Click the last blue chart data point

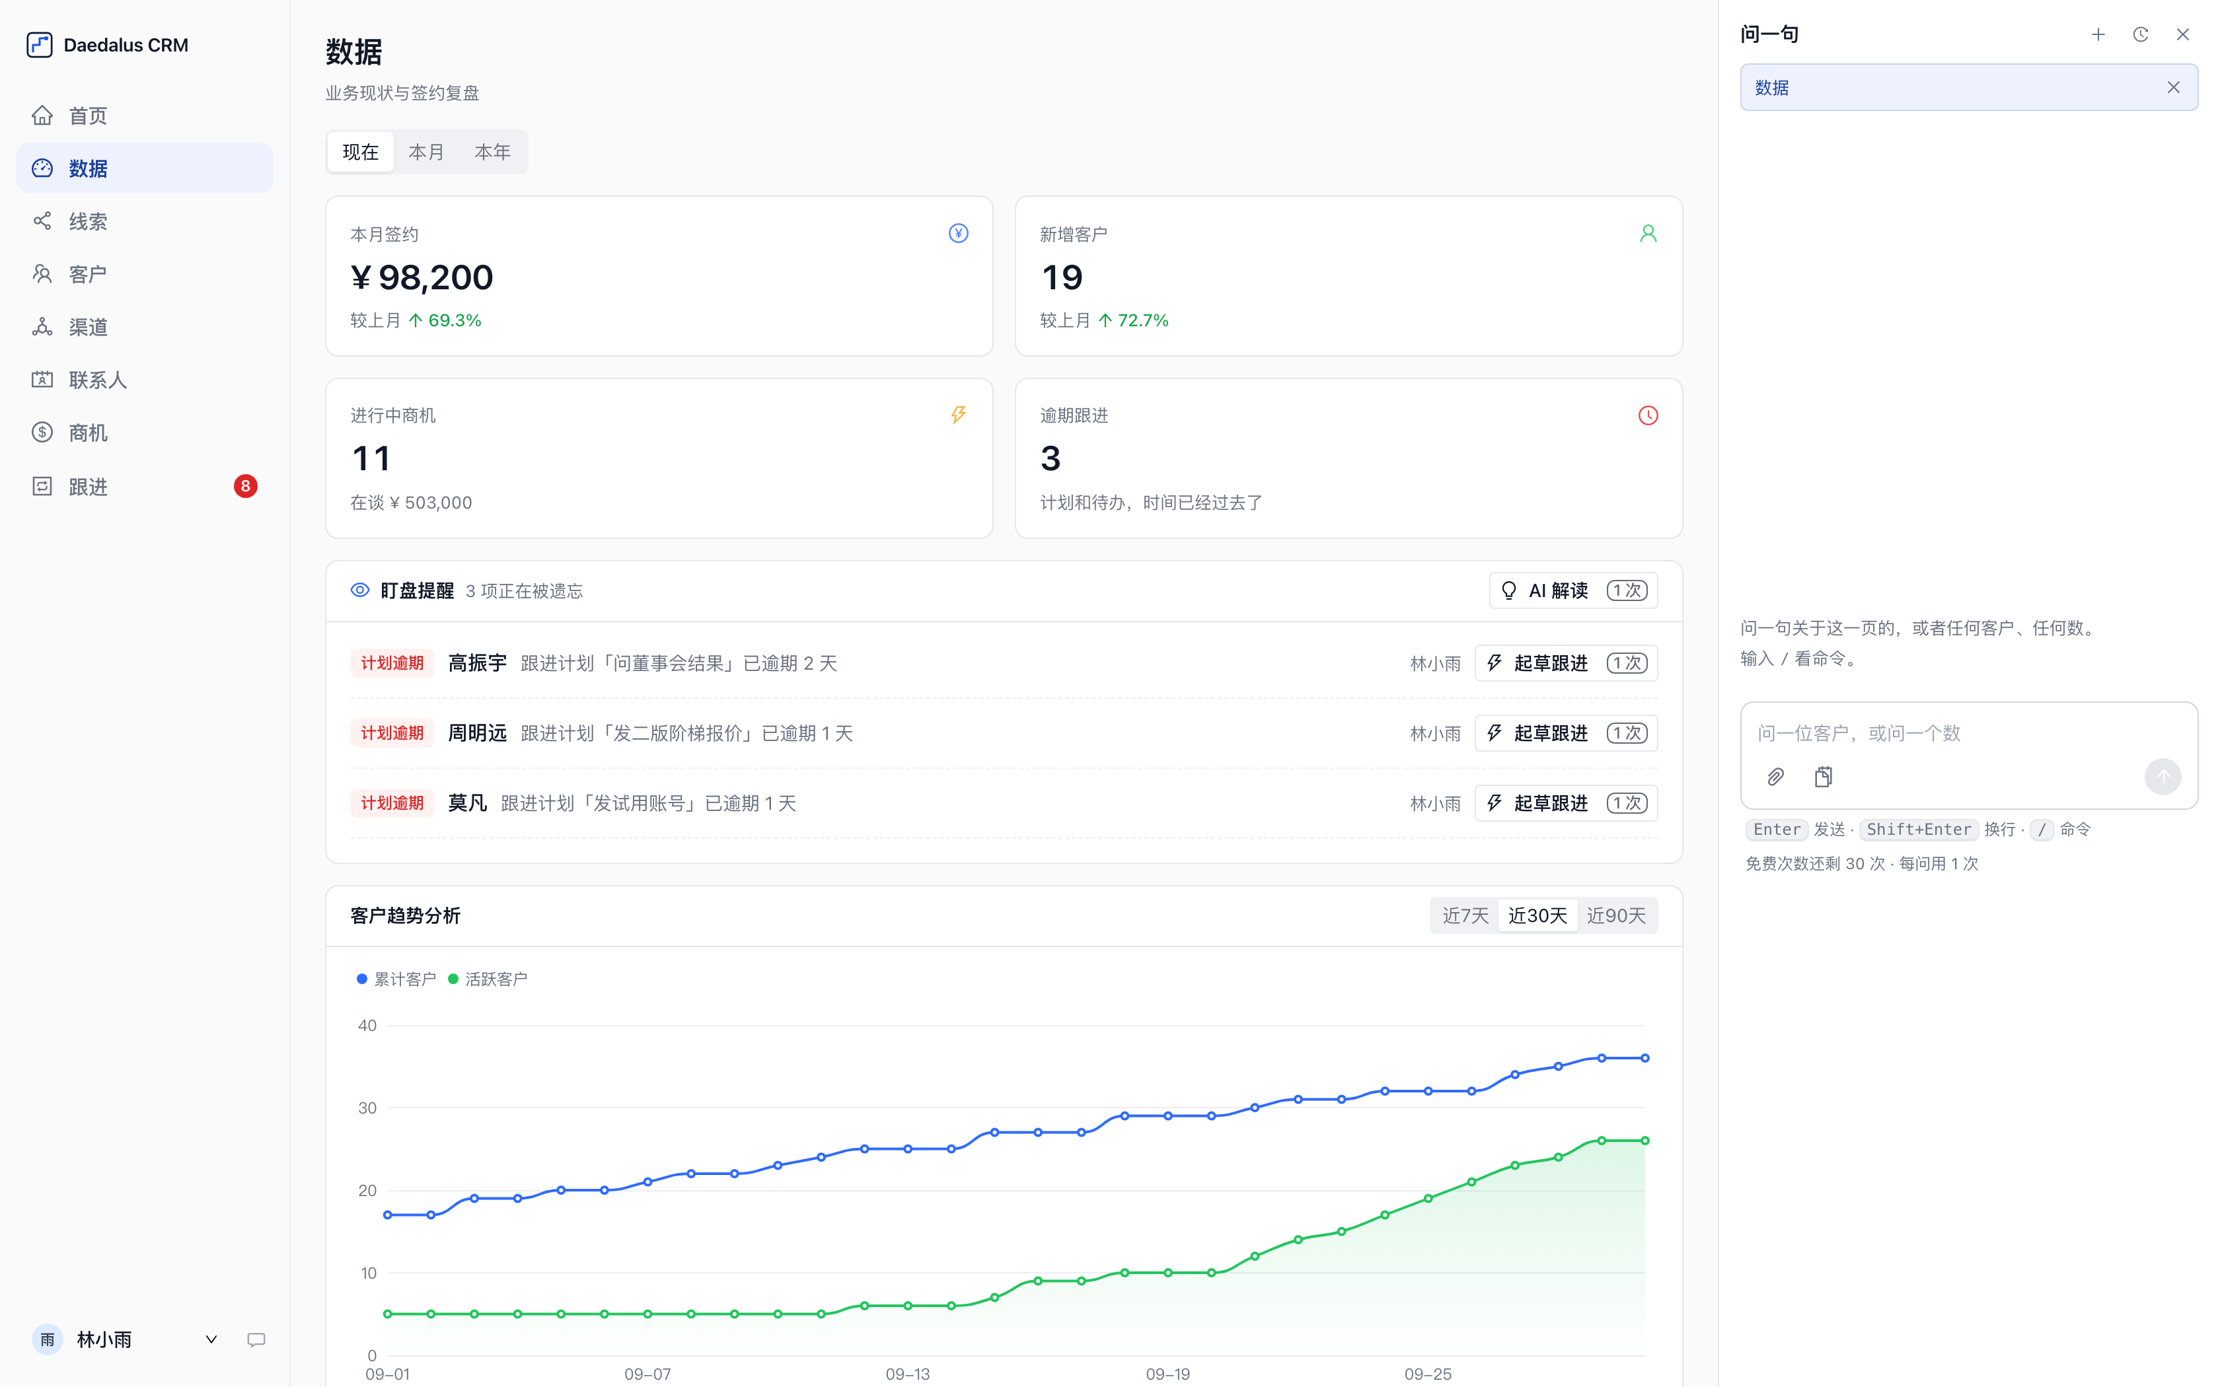[1645, 1057]
